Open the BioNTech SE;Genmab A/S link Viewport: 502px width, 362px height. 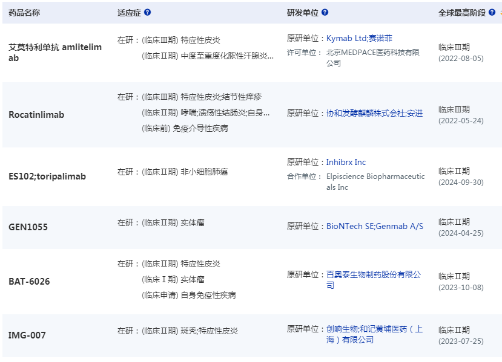click(x=375, y=227)
